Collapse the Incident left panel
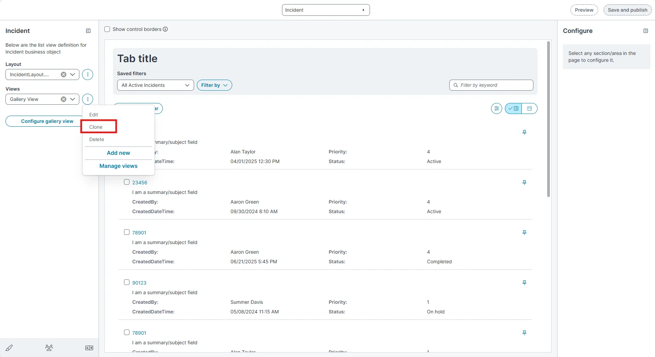Screen dimensions: 655x357 click(x=88, y=31)
